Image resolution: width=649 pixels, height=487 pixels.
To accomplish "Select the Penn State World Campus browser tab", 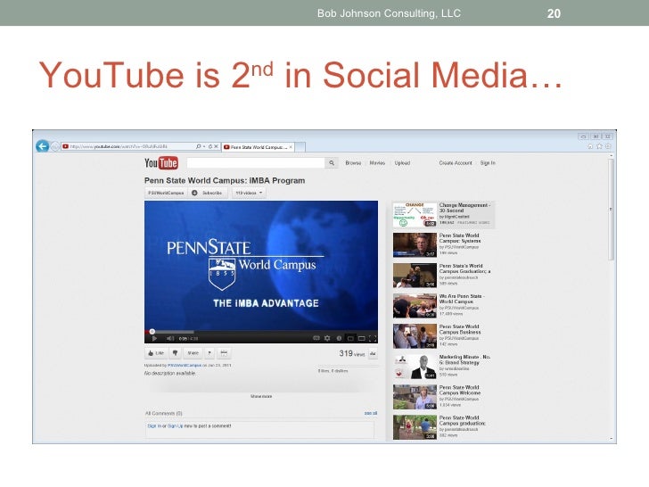I will (x=256, y=147).
